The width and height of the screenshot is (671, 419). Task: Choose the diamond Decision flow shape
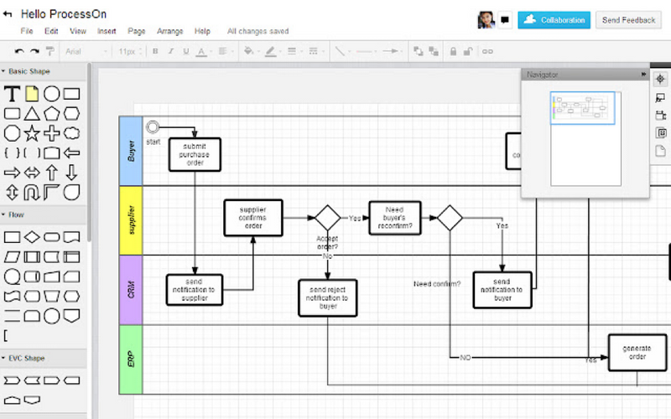32,237
